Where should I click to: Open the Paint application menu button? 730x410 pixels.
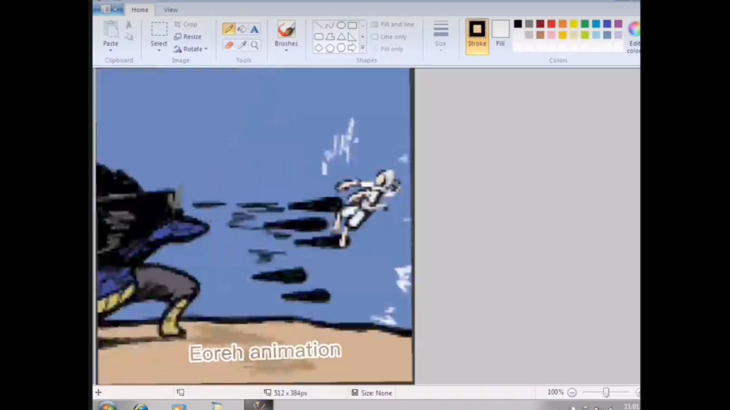108,9
